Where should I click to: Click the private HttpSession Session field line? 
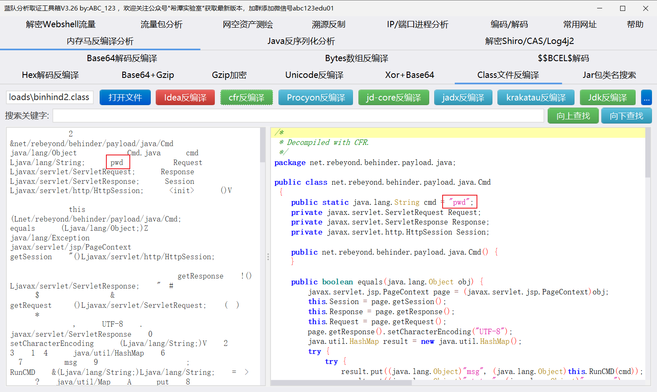[390, 232]
